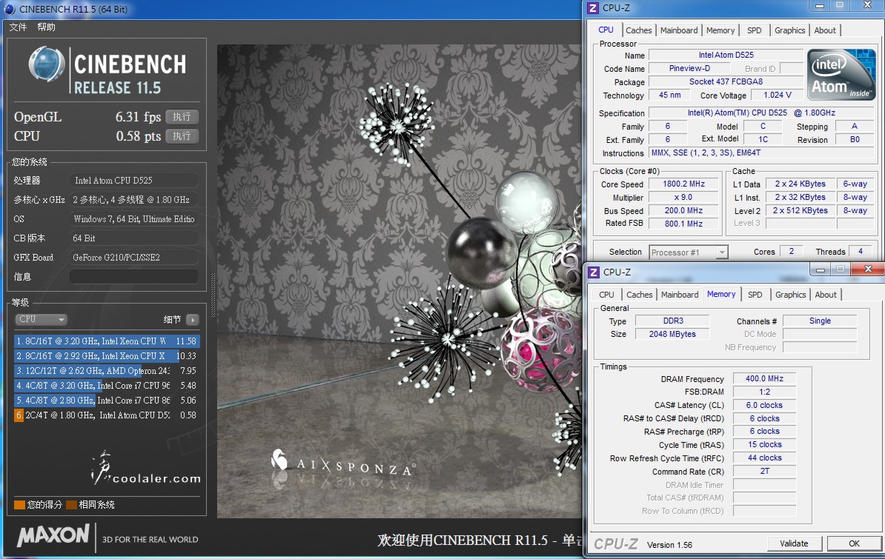The image size is (885, 559).
Task: Select CPU tab in upper CPU-Z
Action: coord(606,30)
